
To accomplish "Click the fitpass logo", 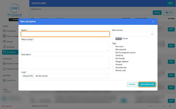I will (15, 10).
